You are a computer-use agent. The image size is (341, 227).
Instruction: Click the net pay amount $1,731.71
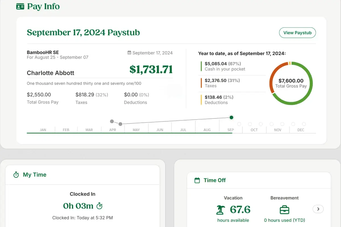click(151, 69)
